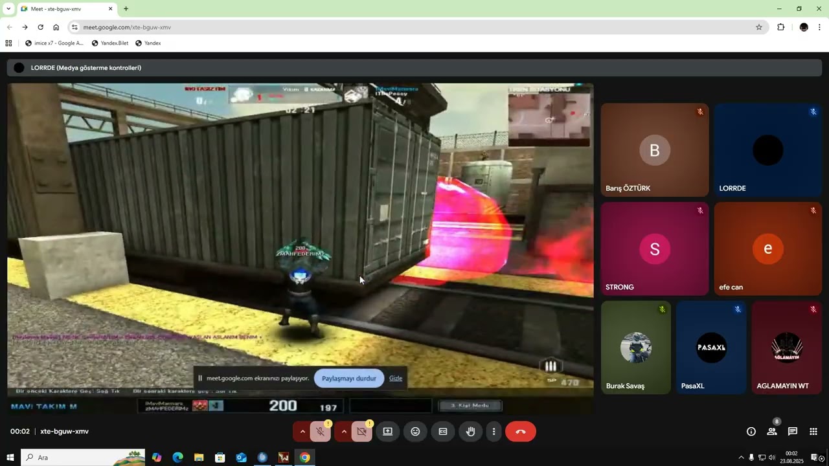Viewport: 829px width, 466px height.
Task: Click the 'Gizle' hide link
Action: (x=396, y=379)
